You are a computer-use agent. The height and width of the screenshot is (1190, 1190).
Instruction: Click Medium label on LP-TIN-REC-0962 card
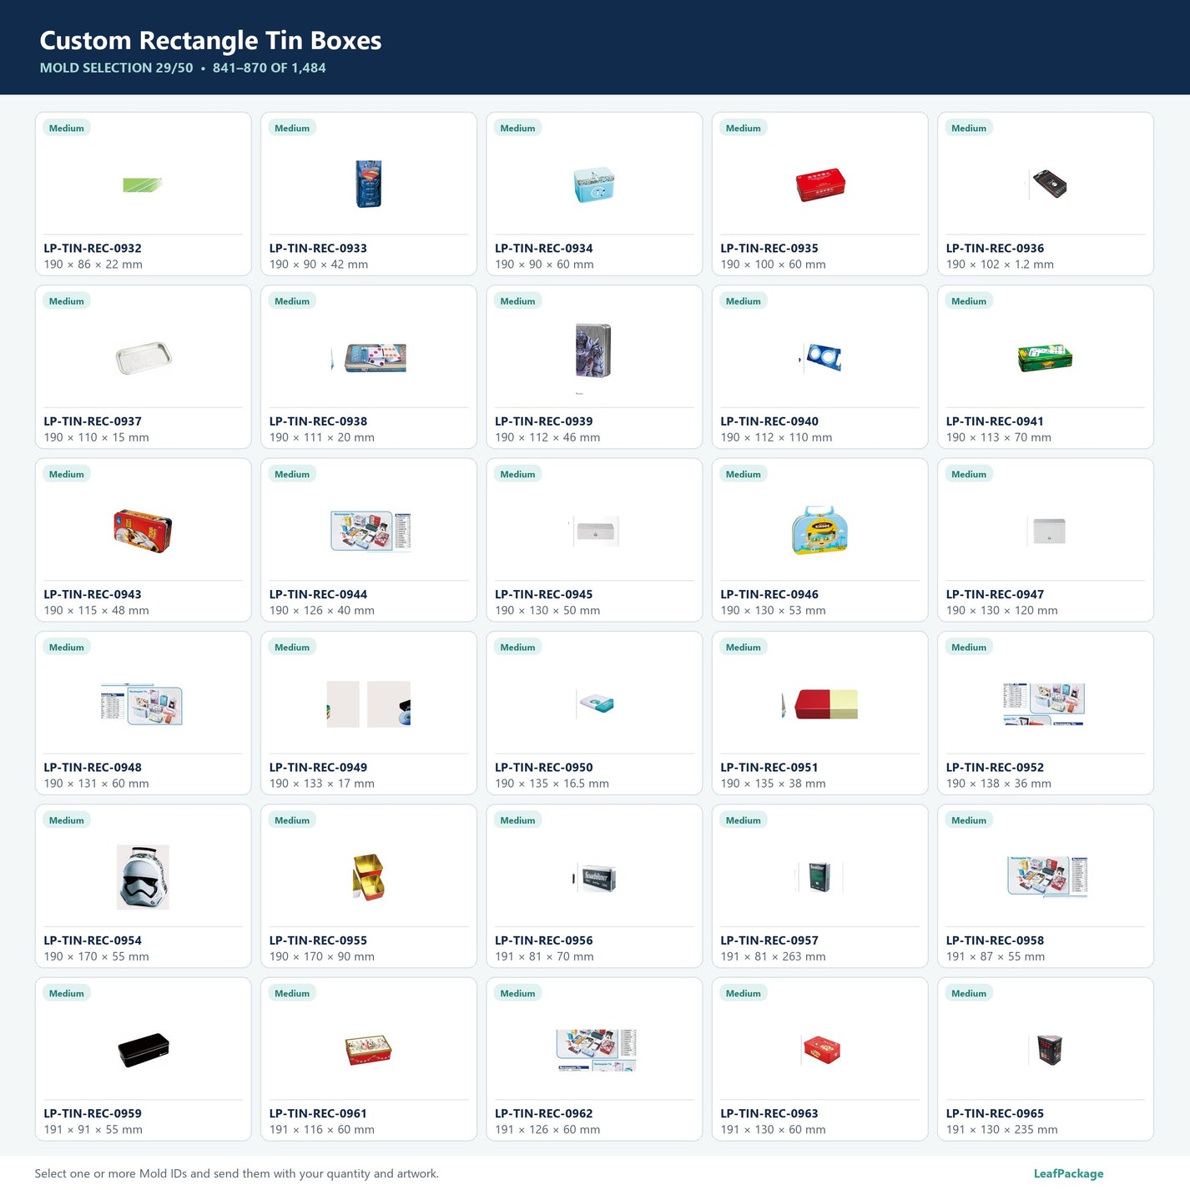click(517, 993)
